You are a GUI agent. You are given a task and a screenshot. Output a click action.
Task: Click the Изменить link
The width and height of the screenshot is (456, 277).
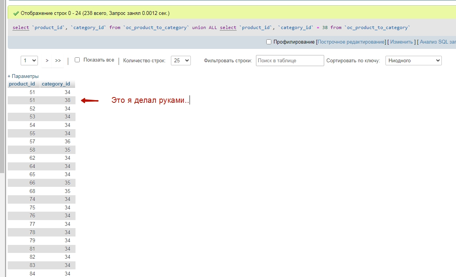pos(401,42)
